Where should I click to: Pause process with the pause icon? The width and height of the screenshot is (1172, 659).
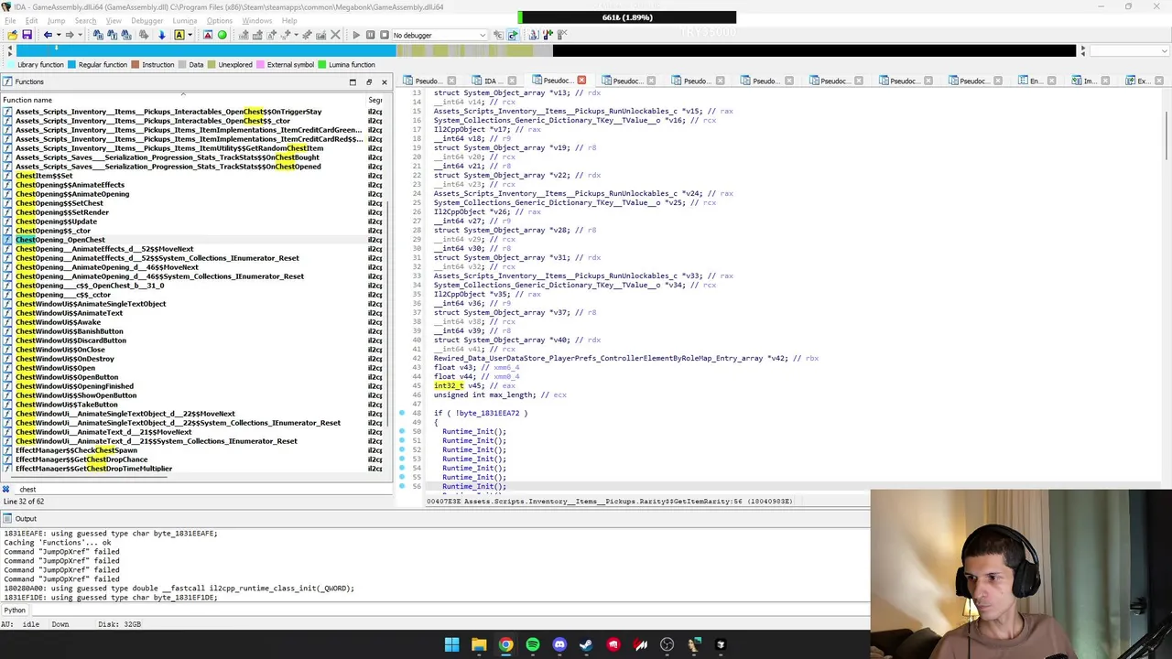(x=370, y=35)
